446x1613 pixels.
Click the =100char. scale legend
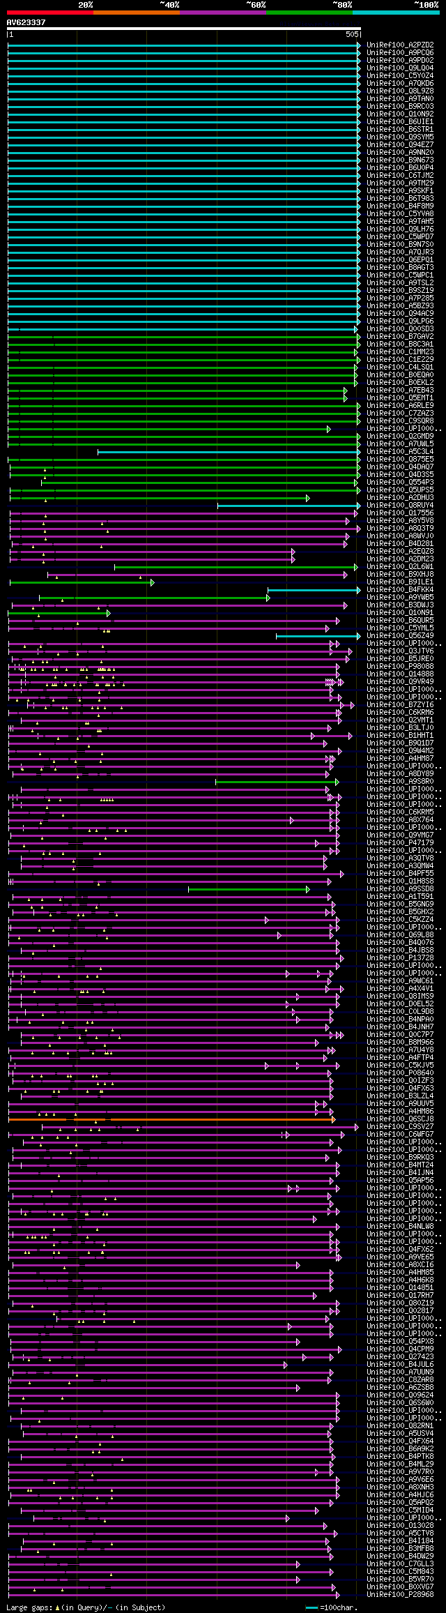pyautogui.click(x=332, y=1607)
